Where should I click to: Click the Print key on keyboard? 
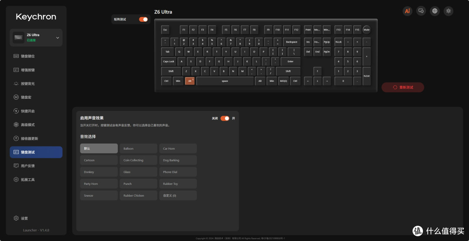[308, 30]
